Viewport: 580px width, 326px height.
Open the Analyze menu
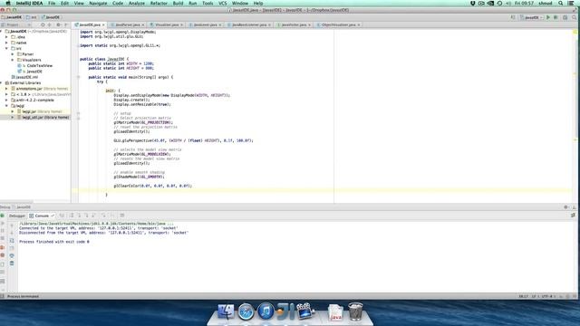137,4
